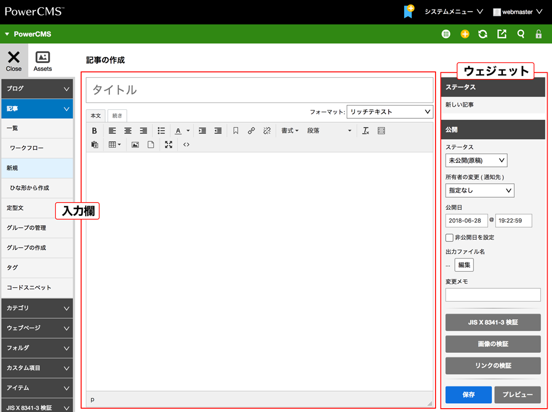Viewport: 552px width, 412px height.
Task: Open the source code view
Action: 186,144
